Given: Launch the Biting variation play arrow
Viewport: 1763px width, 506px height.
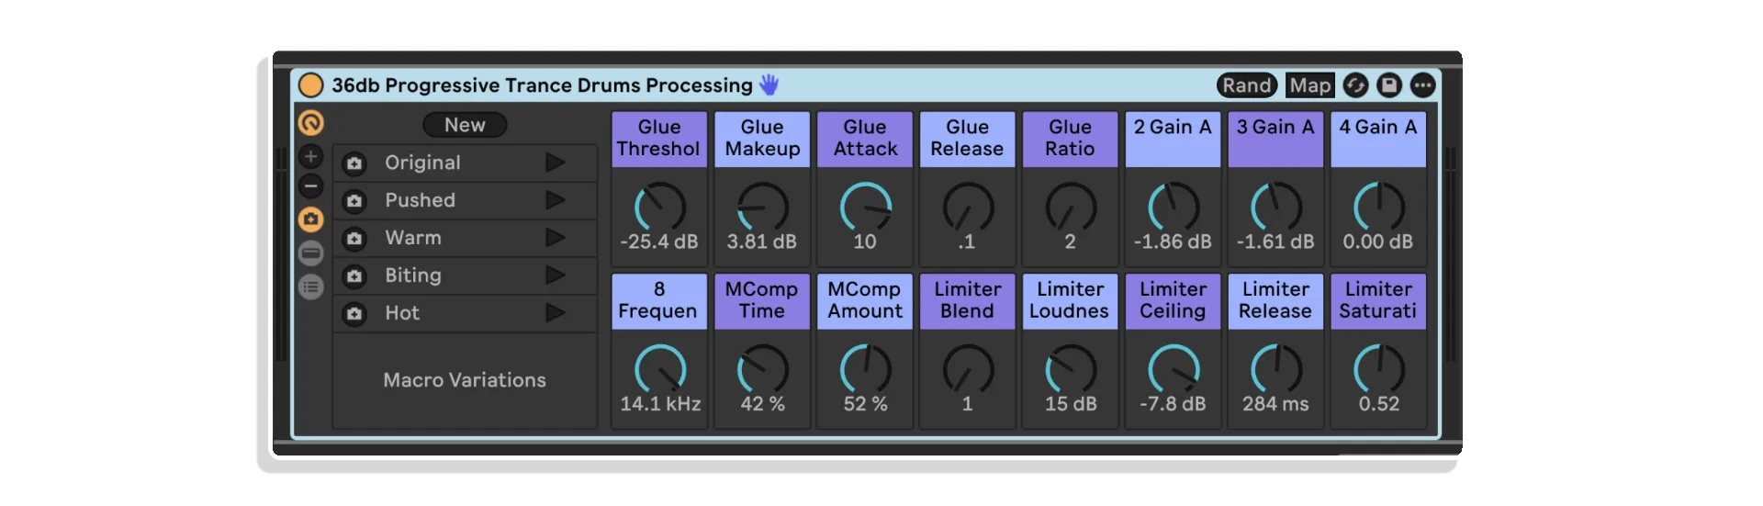Looking at the screenshot, I should click(x=555, y=275).
